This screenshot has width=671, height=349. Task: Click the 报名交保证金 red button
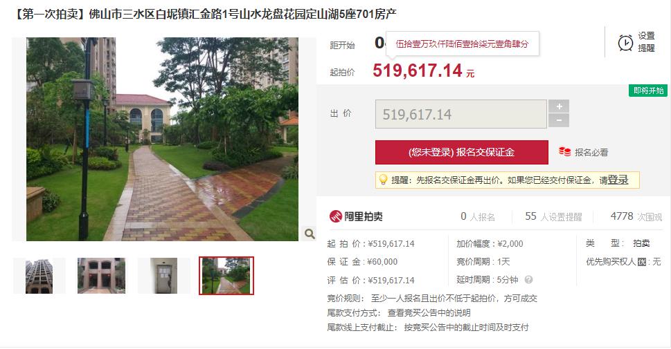(461, 152)
